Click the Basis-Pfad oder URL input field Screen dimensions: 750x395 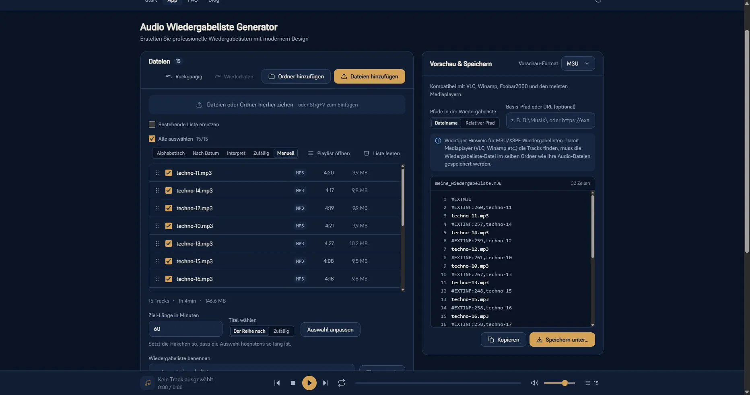coord(550,121)
